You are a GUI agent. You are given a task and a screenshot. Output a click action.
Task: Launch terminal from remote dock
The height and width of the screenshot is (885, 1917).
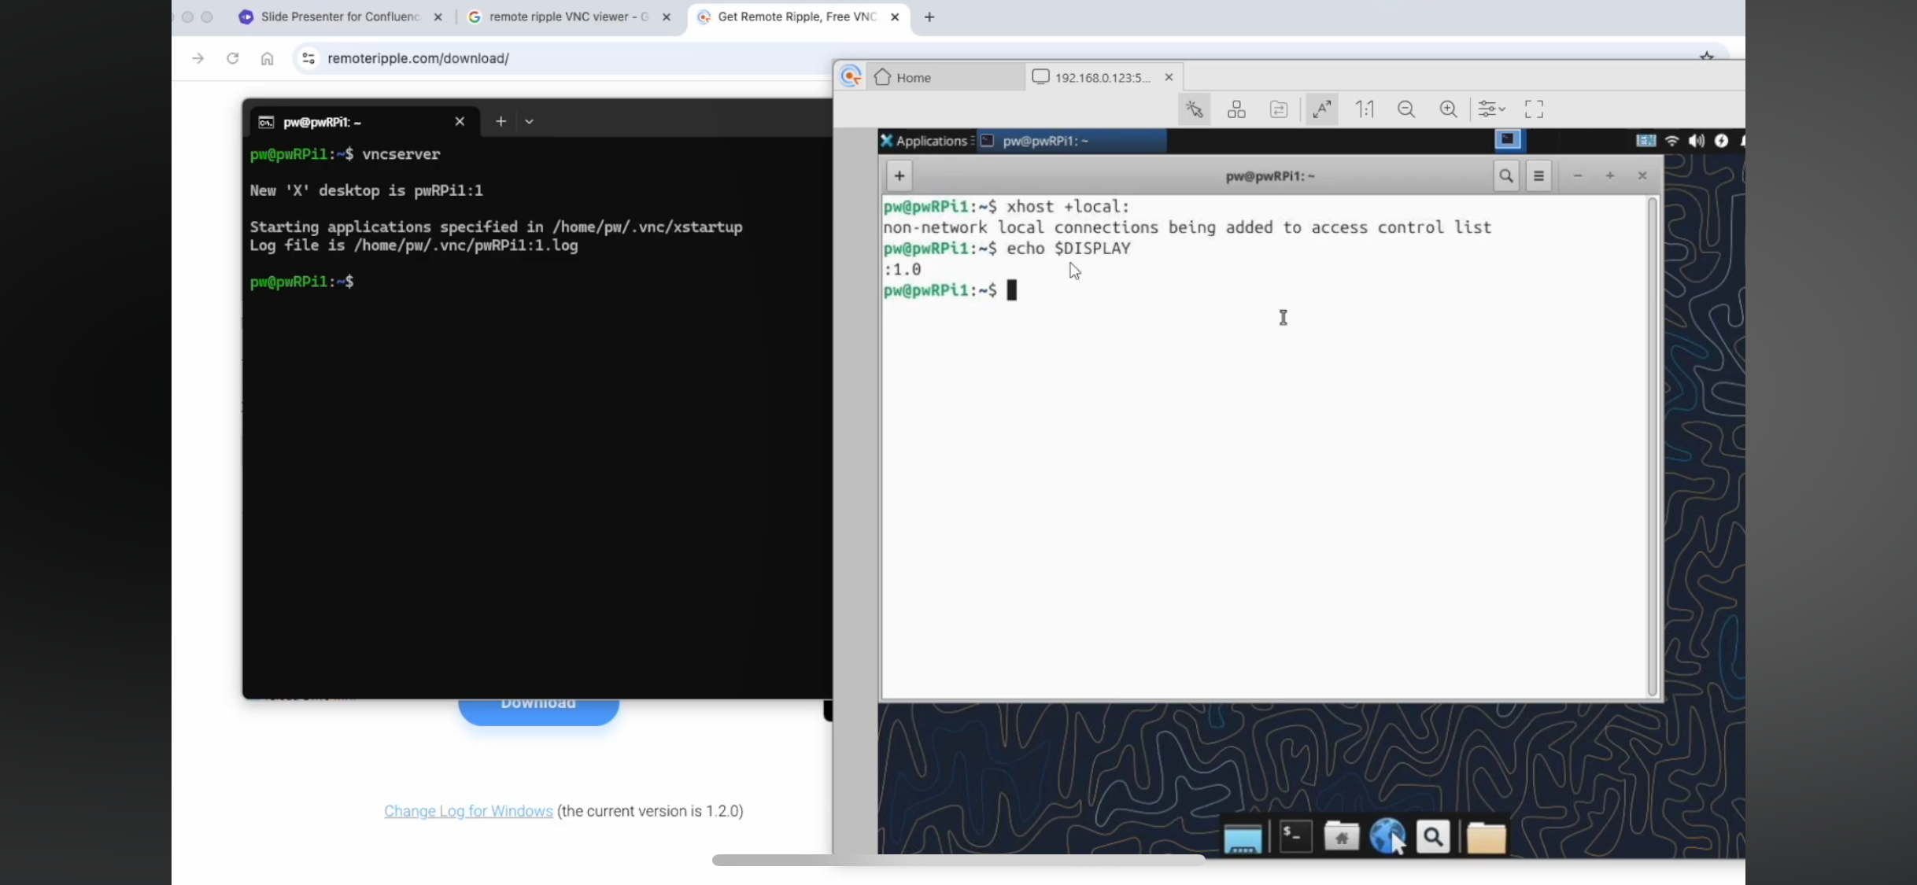coord(1295,837)
